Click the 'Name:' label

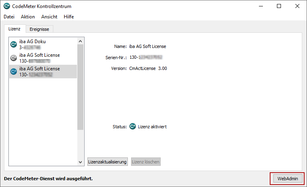(120, 46)
